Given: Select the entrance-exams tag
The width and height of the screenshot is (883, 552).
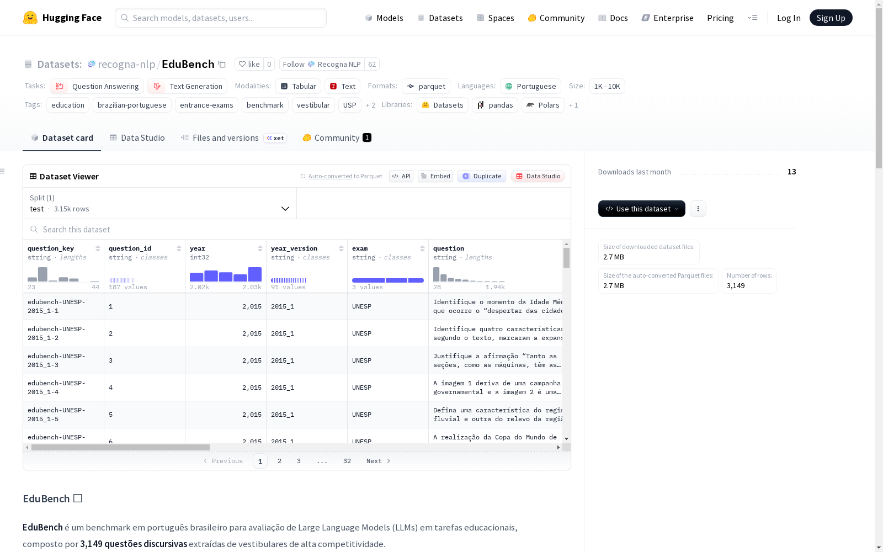Looking at the screenshot, I should (x=206, y=105).
